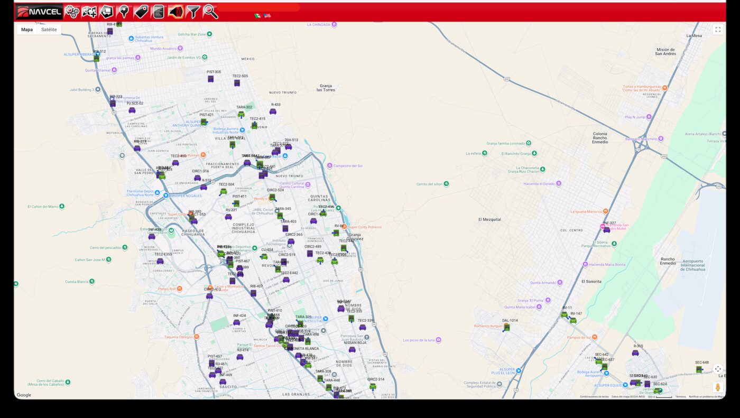Select vehicle marker CIRC2-365
This screenshot has height=418, width=740.
pos(291,241)
